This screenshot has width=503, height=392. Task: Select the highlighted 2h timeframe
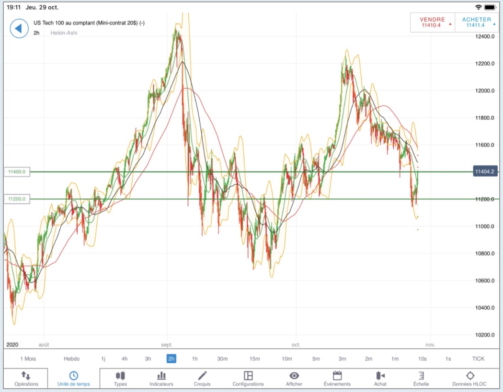click(171, 358)
